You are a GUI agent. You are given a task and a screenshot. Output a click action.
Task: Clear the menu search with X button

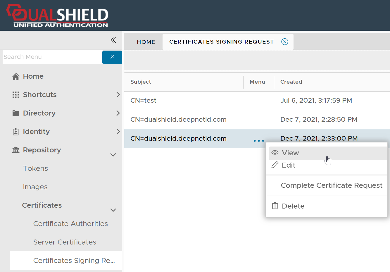112,57
